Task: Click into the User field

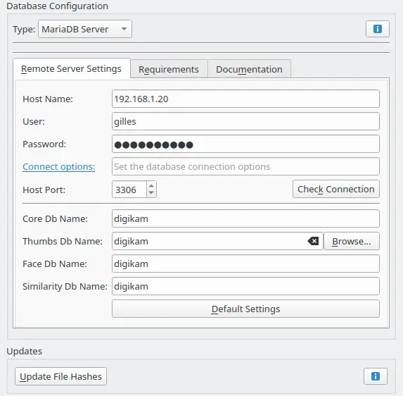Action: [x=245, y=121]
